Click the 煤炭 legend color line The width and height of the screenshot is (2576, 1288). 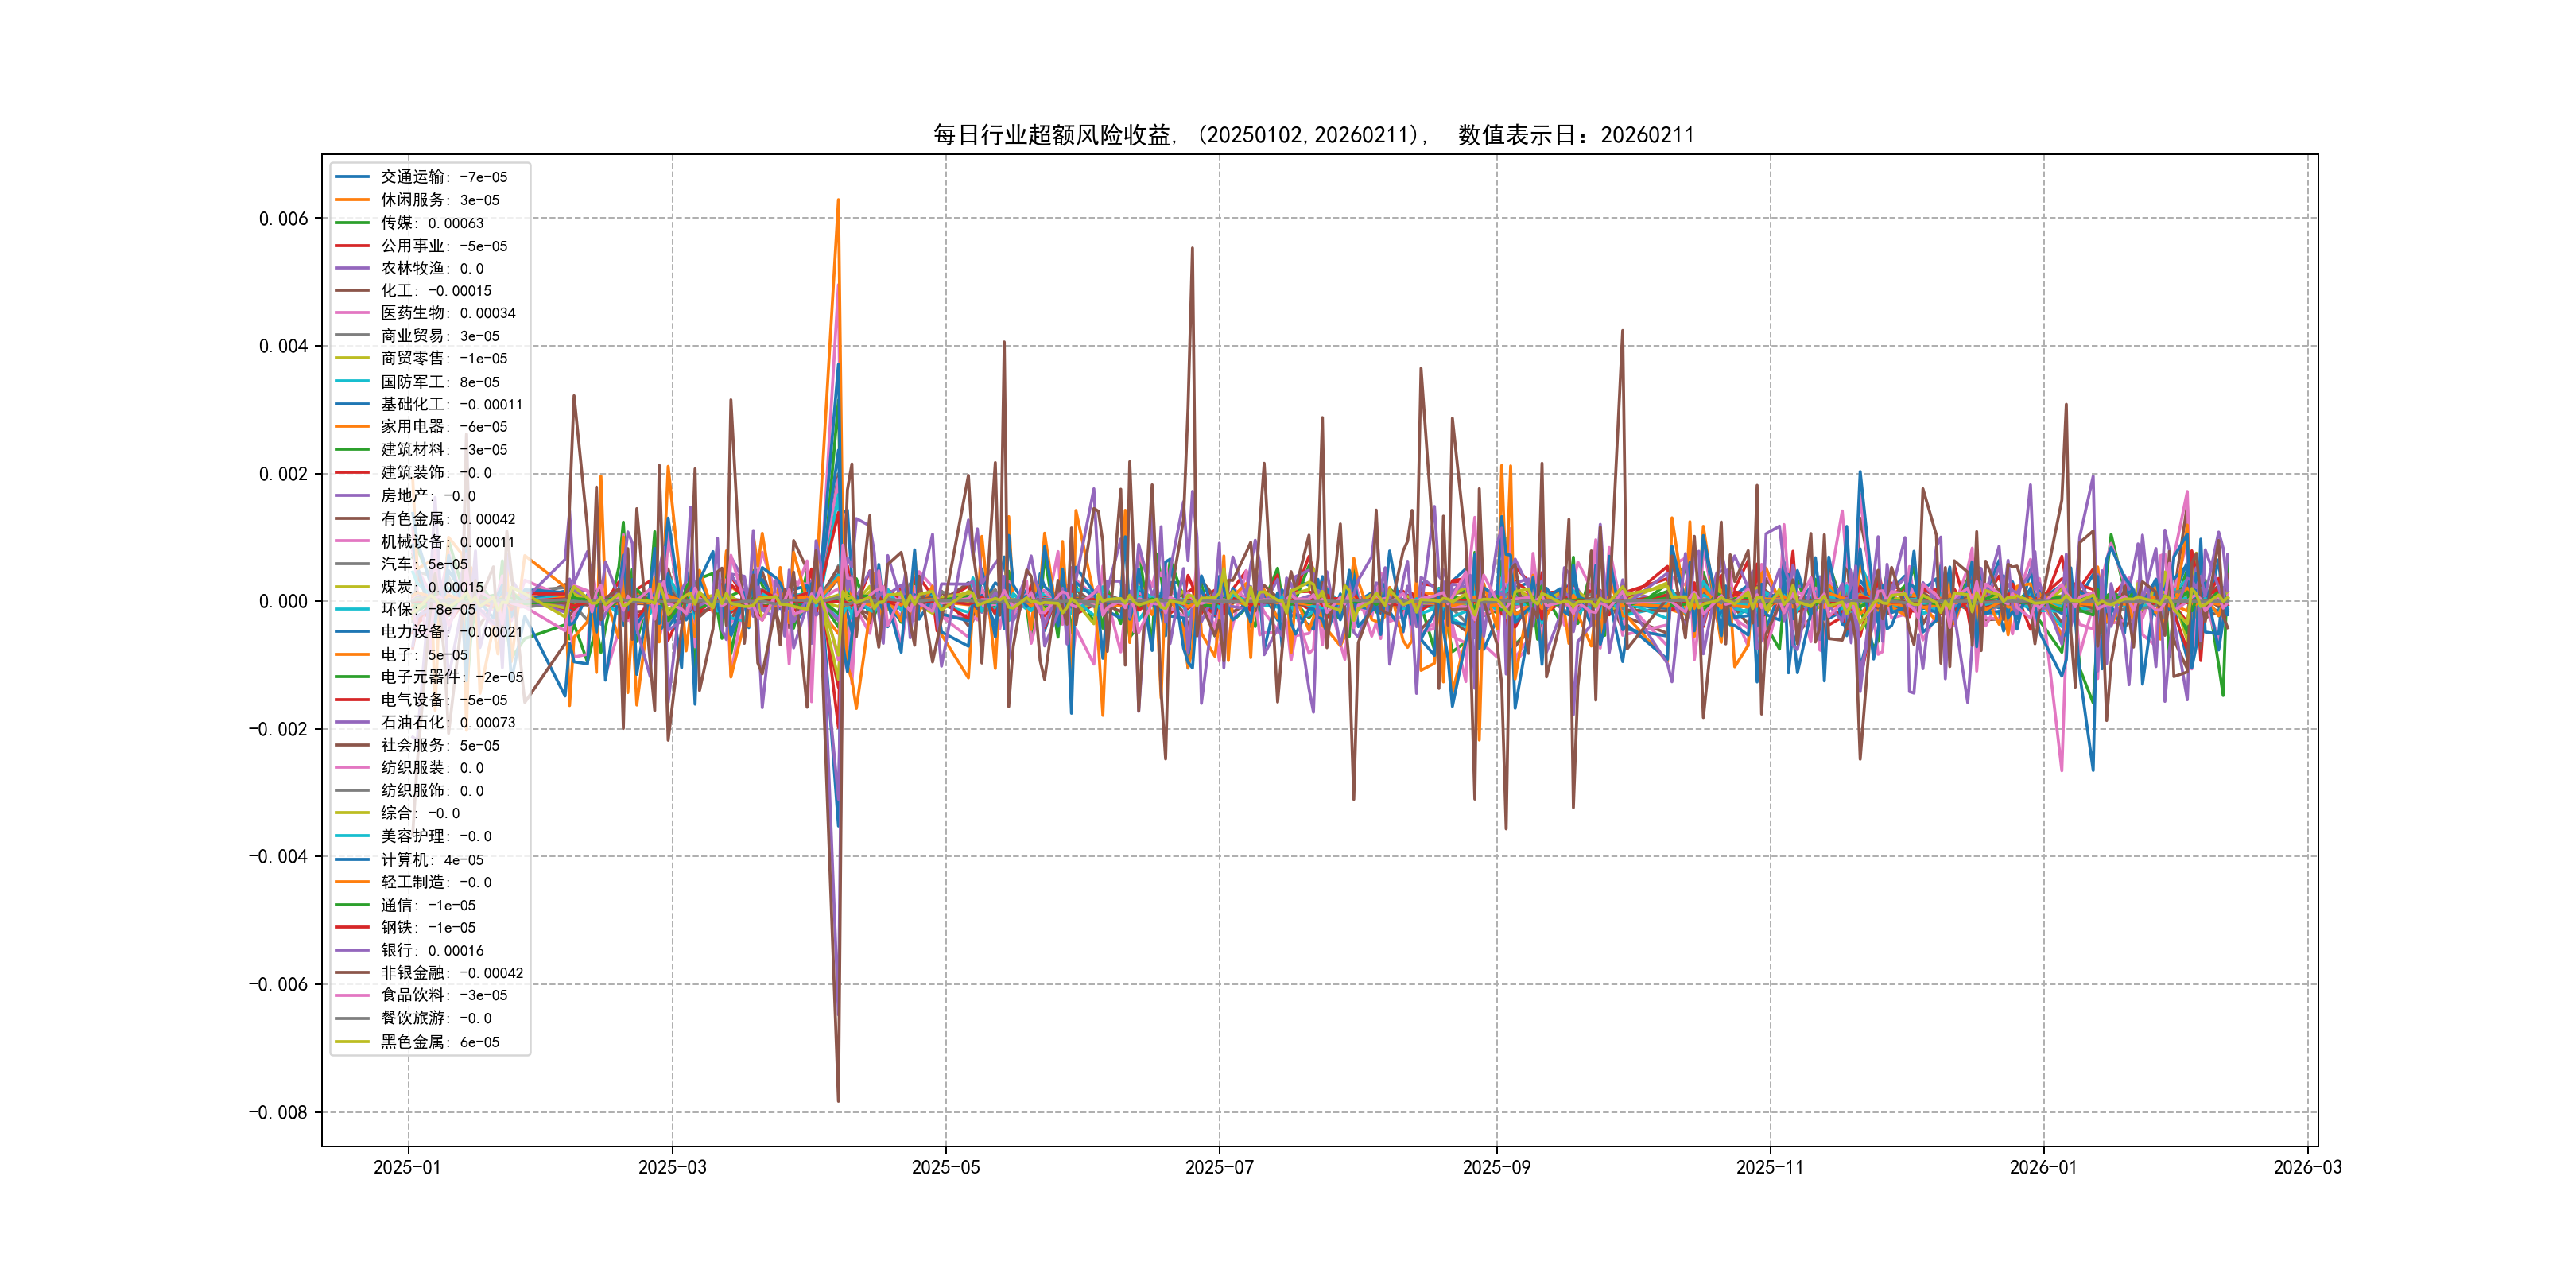[351, 587]
